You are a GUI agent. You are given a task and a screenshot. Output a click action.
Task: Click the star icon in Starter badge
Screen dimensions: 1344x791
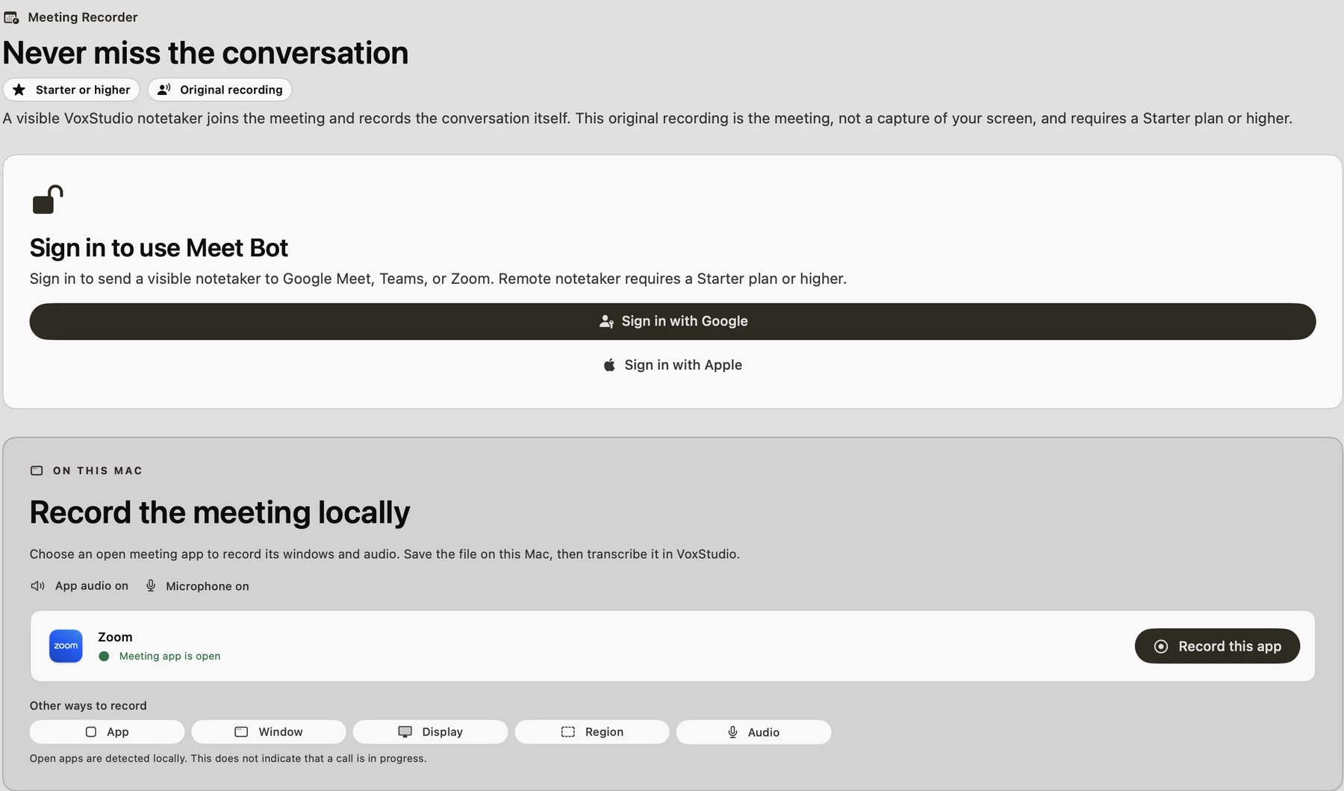[x=19, y=90]
